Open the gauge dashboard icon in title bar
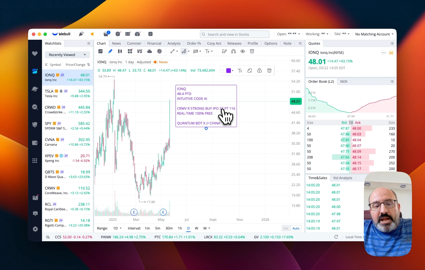 (x=137, y=34)
